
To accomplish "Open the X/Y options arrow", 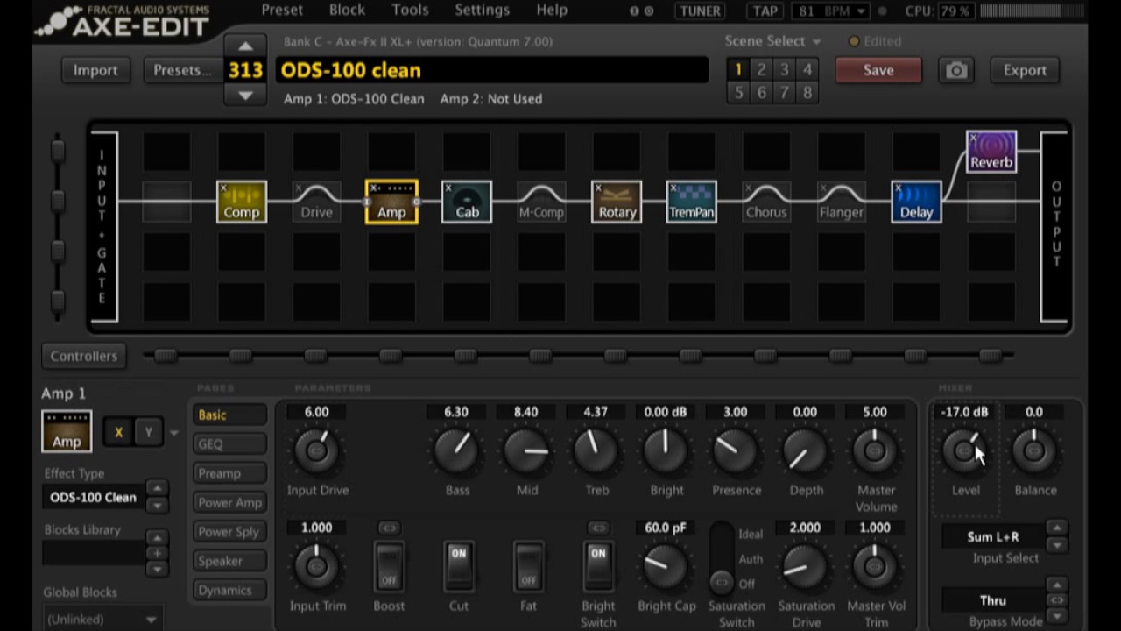I will tap(174, 433).
